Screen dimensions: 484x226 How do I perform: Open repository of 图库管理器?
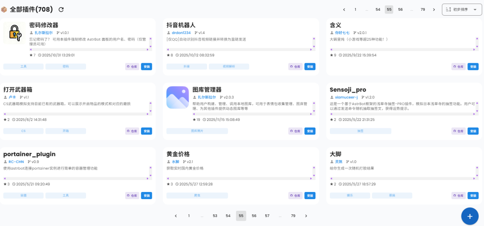[x=295, y=131]
